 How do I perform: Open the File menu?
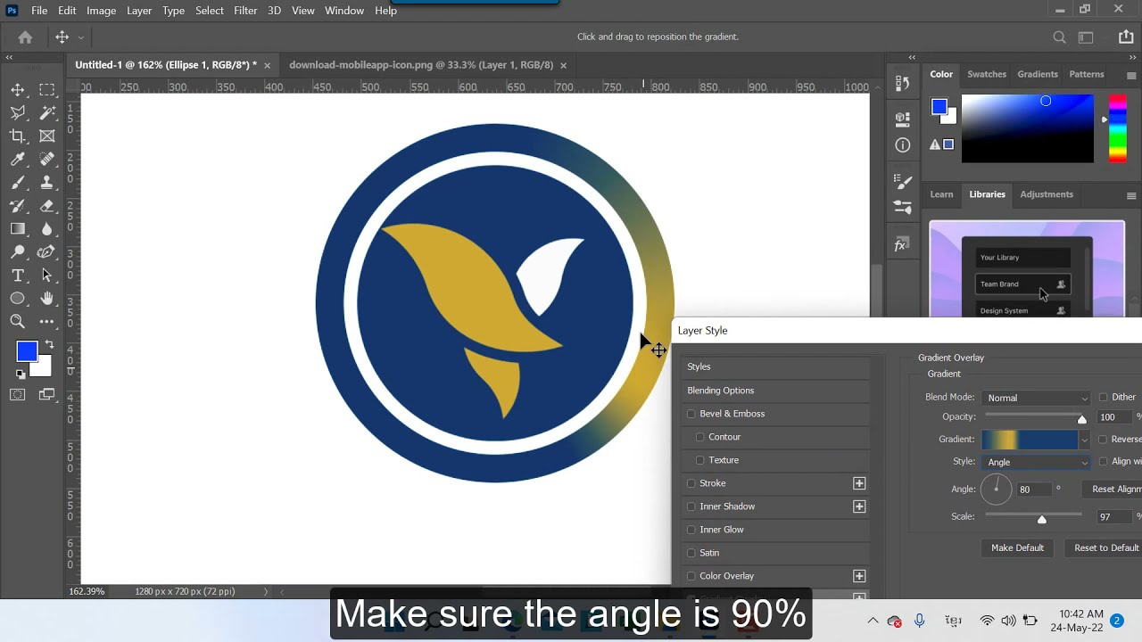tap(39, 11)
